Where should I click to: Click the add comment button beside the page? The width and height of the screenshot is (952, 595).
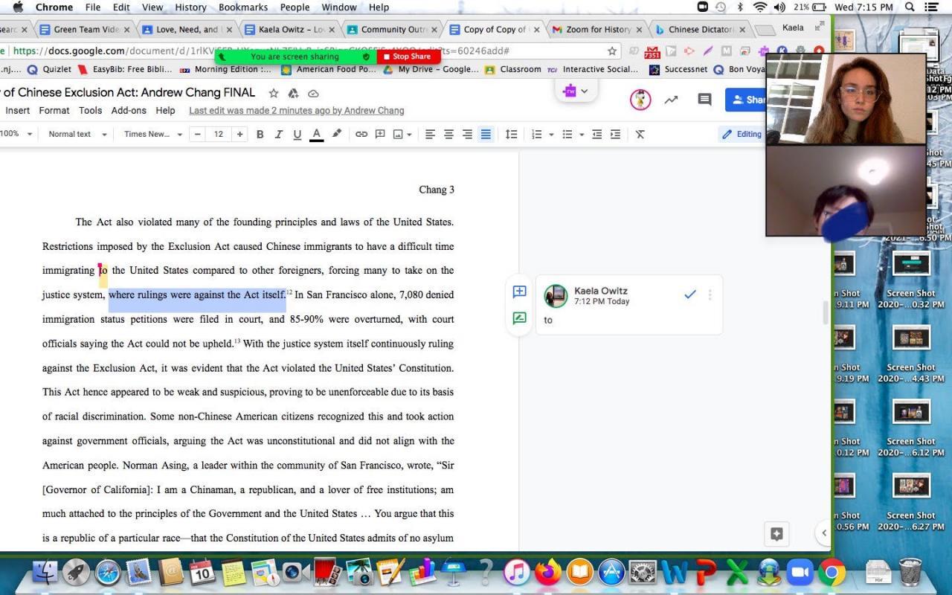click(520, 292)
